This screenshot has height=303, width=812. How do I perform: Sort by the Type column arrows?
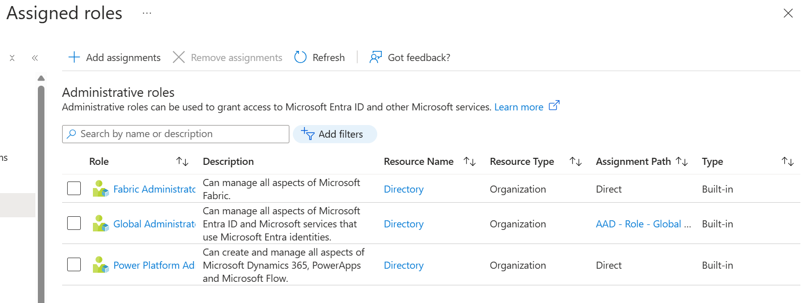click(788, 161)
